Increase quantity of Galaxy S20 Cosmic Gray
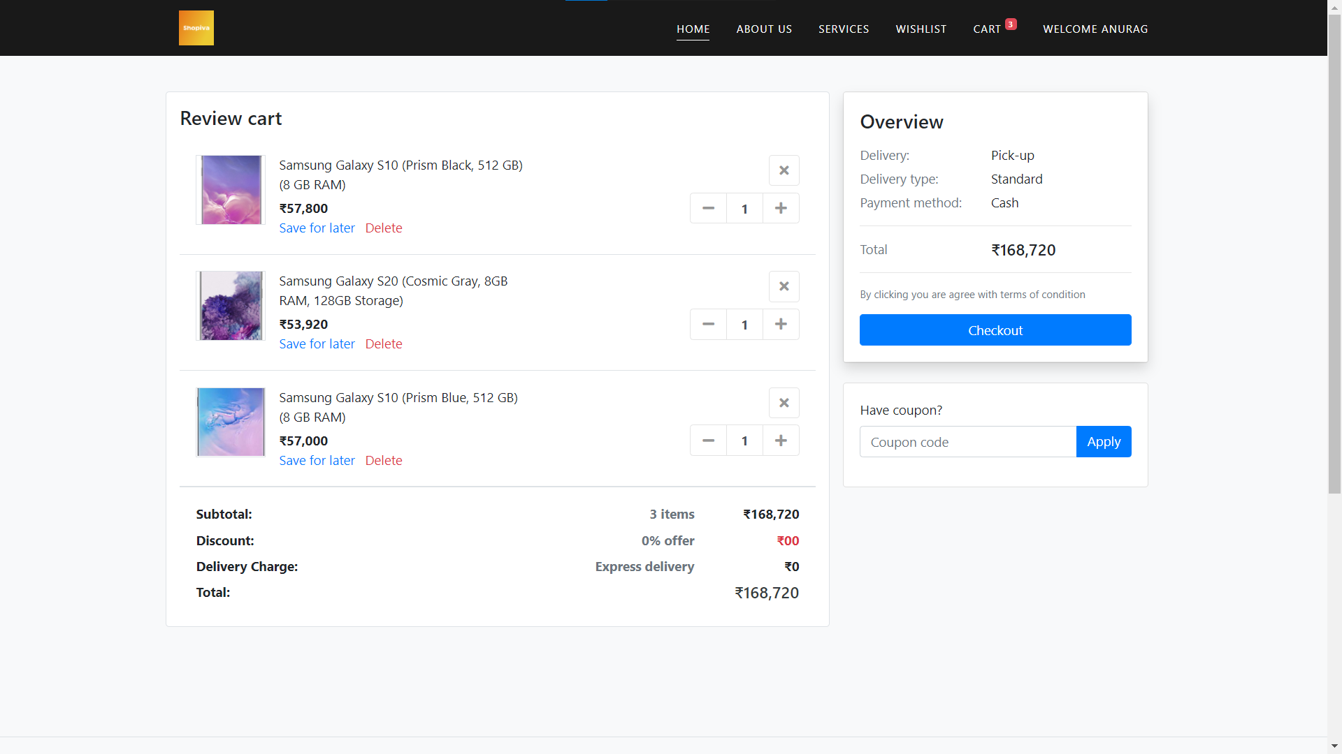 coord(781,324)
